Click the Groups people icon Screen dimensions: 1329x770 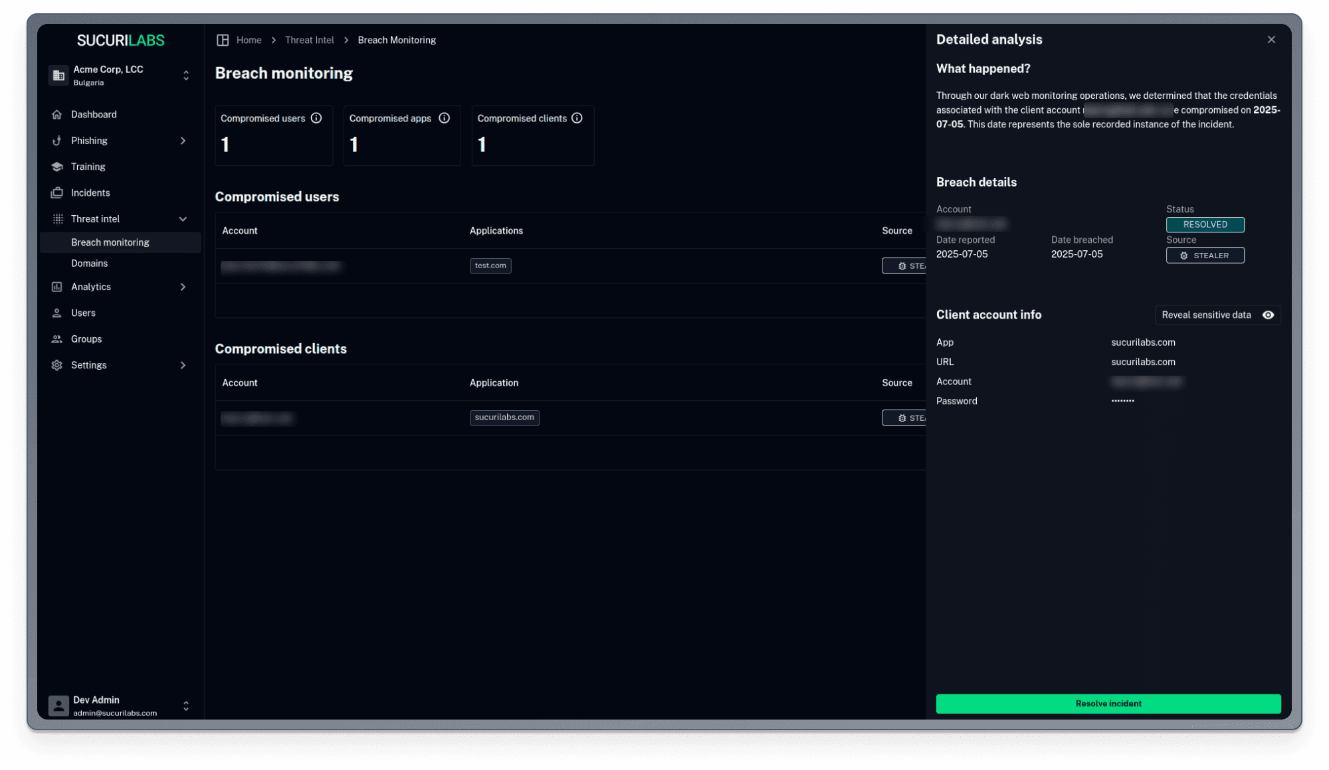coord(57,339)
